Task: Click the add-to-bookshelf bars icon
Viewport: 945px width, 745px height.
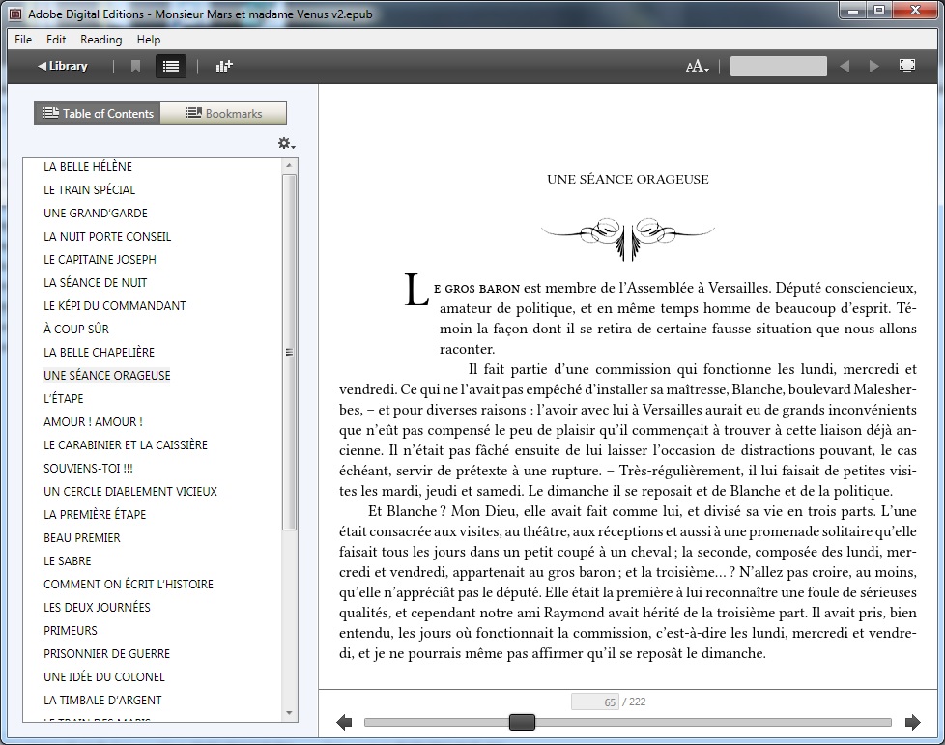Action: click(x=223, y=66)
